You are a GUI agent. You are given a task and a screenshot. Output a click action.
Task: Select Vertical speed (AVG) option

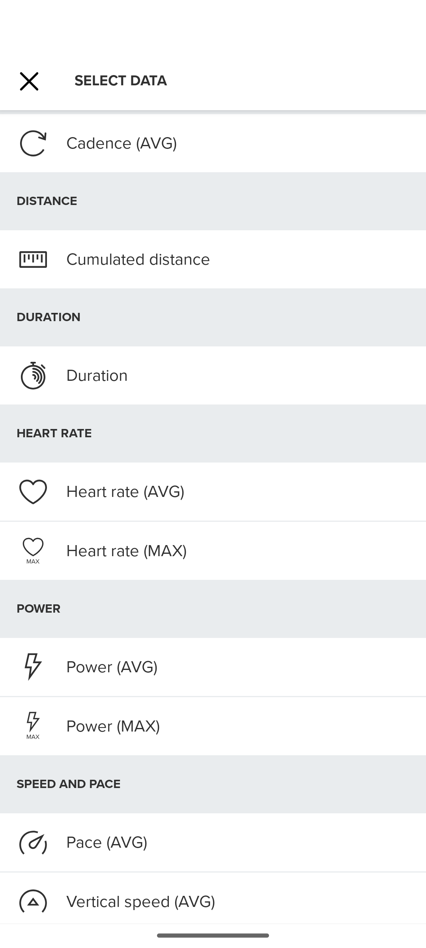[141, 902]
